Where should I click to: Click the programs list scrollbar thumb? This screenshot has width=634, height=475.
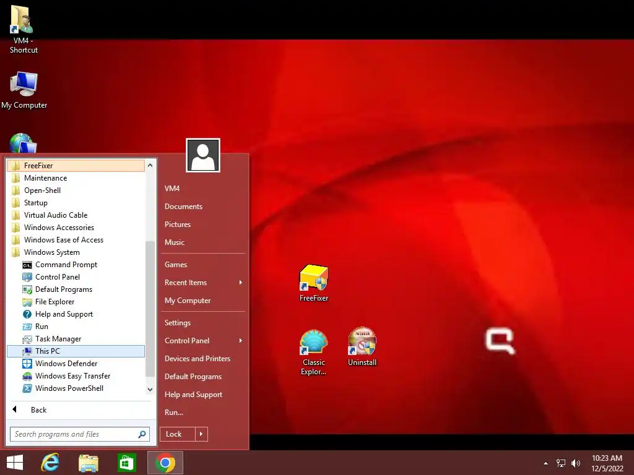150,309
